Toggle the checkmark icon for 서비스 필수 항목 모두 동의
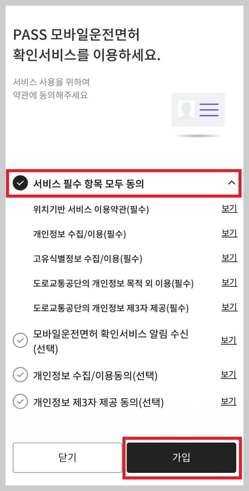This screenshot has height=491, width=249. 21,183
